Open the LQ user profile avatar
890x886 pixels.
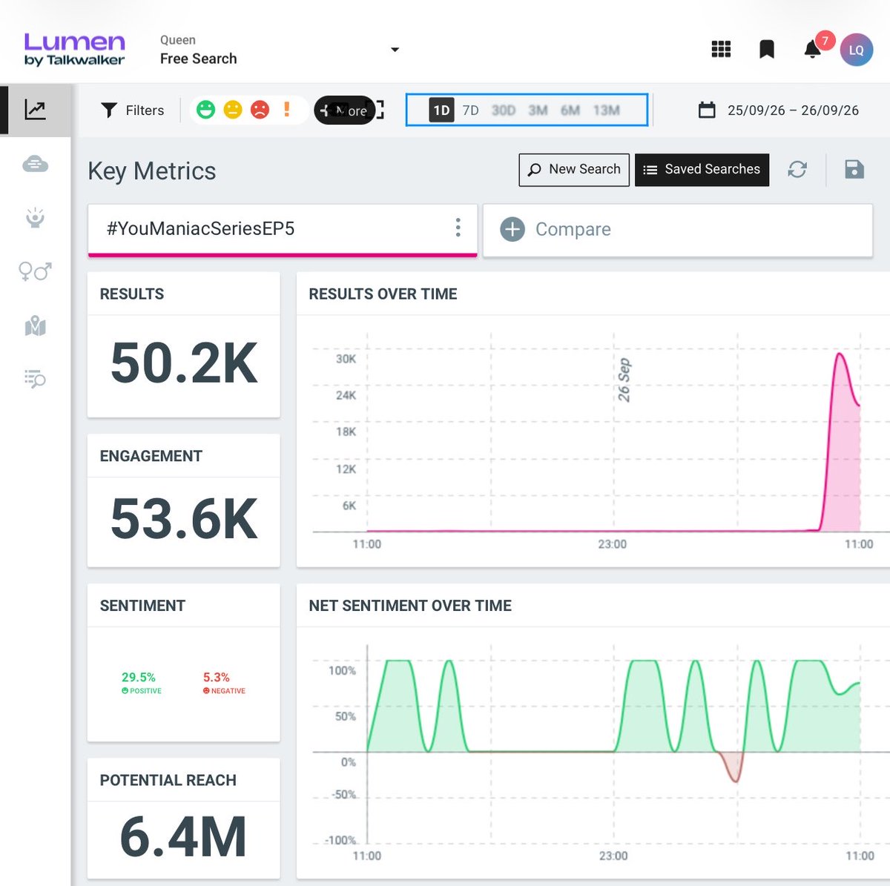tap(856, 50)
